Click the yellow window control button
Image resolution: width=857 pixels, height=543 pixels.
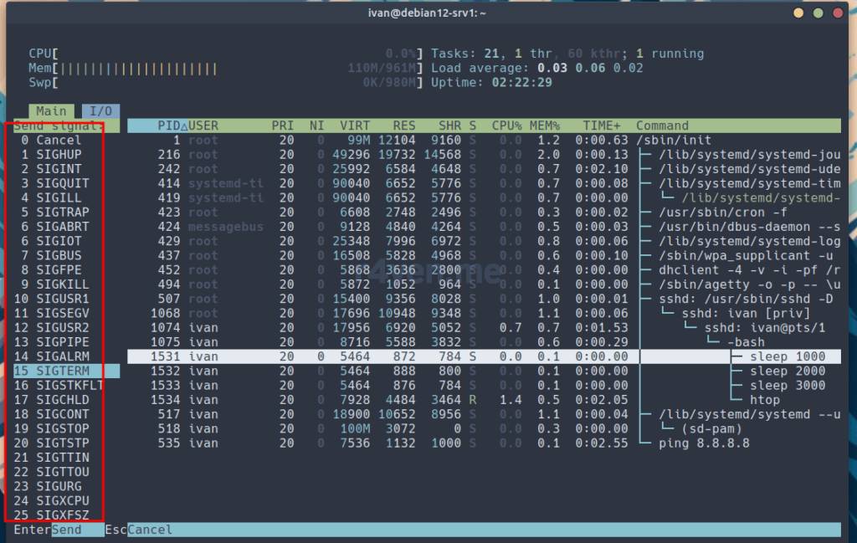(x=819, y=13)
